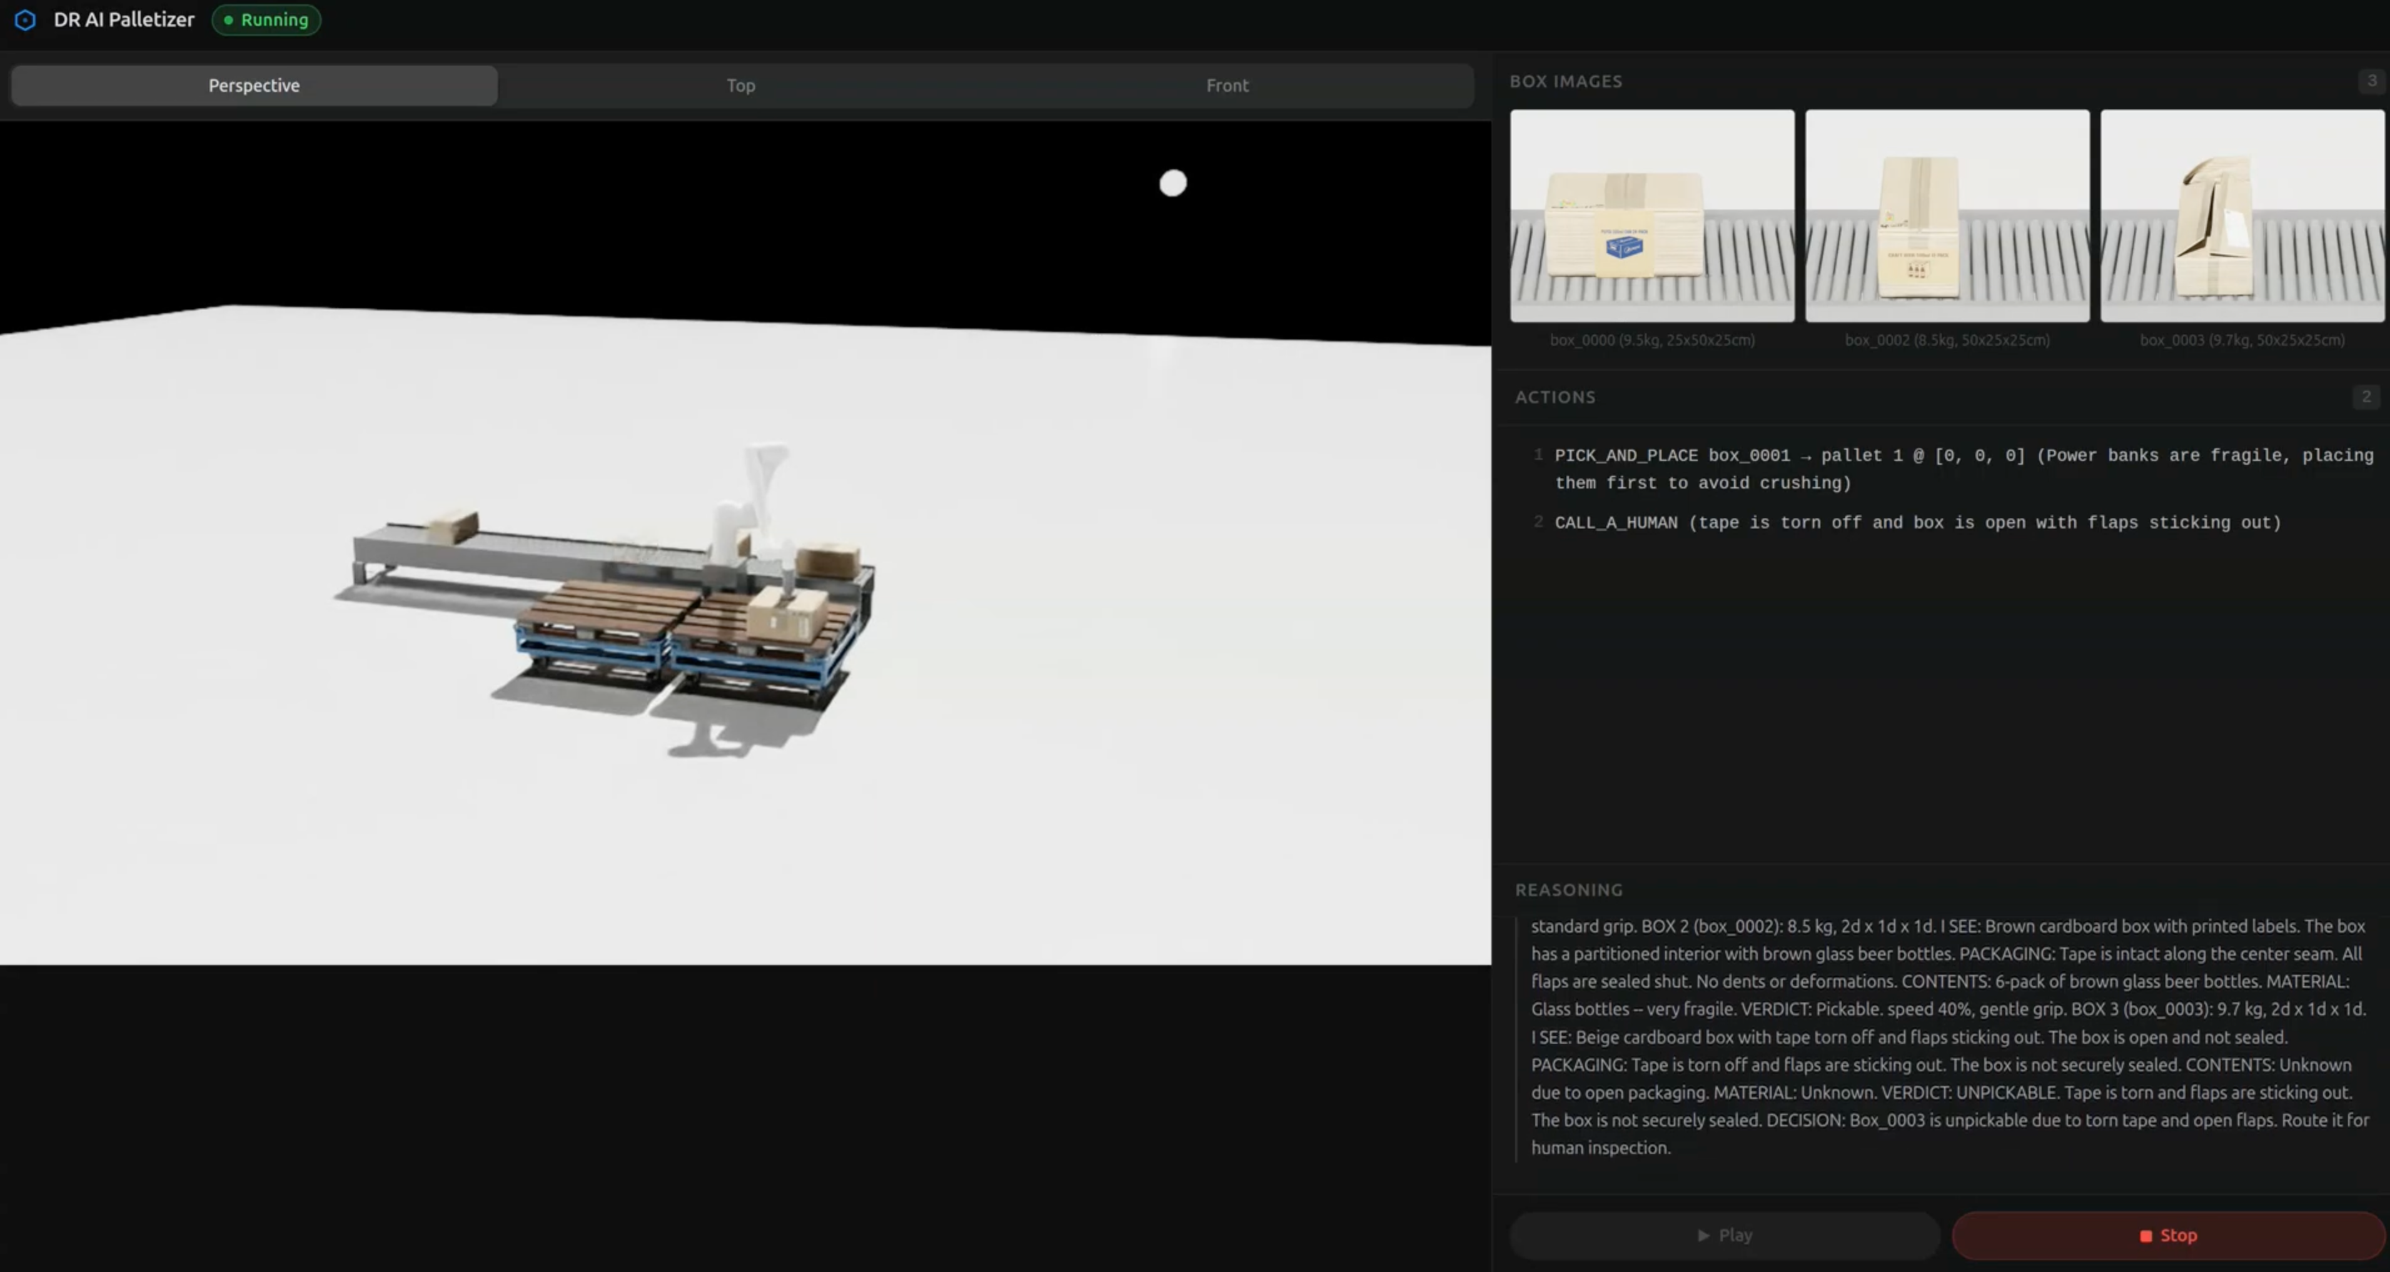Click the action number 1 marker
Screen dimensions: 2390x1272
1539,455
